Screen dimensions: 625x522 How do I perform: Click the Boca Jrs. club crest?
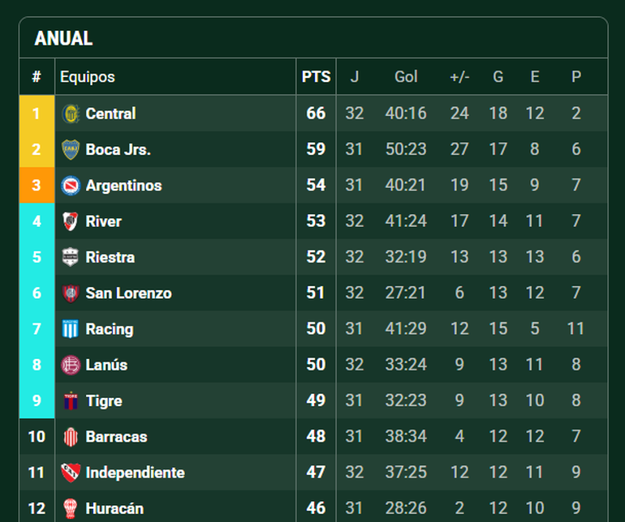pos(71,149)
